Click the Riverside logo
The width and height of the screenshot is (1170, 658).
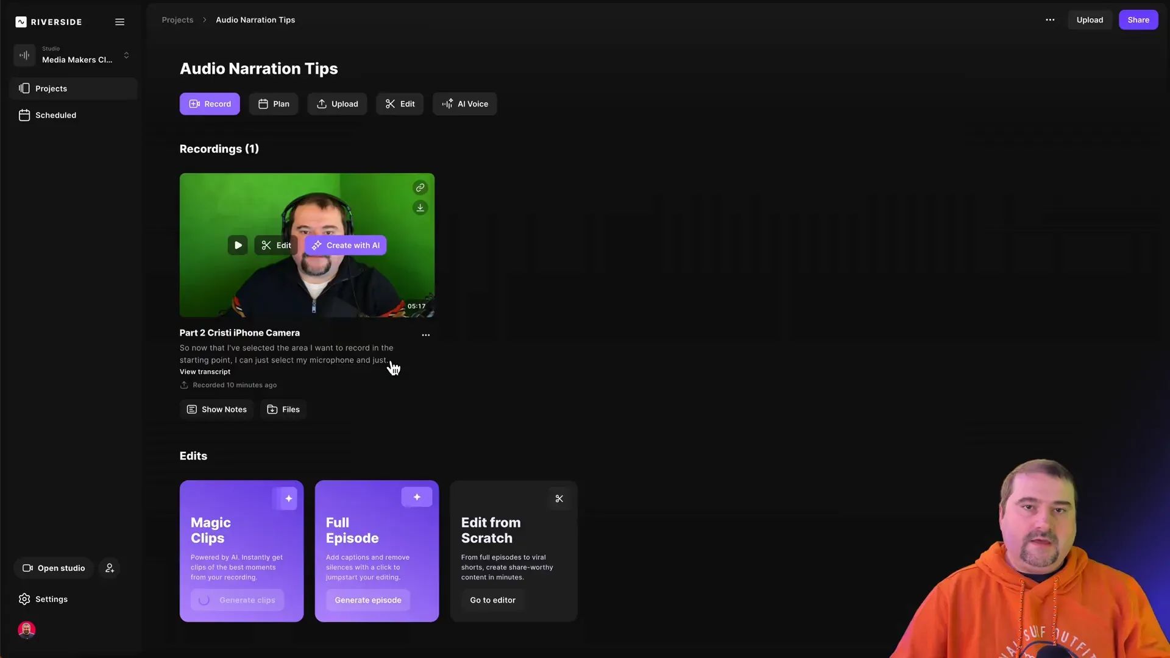click(49, 22)
